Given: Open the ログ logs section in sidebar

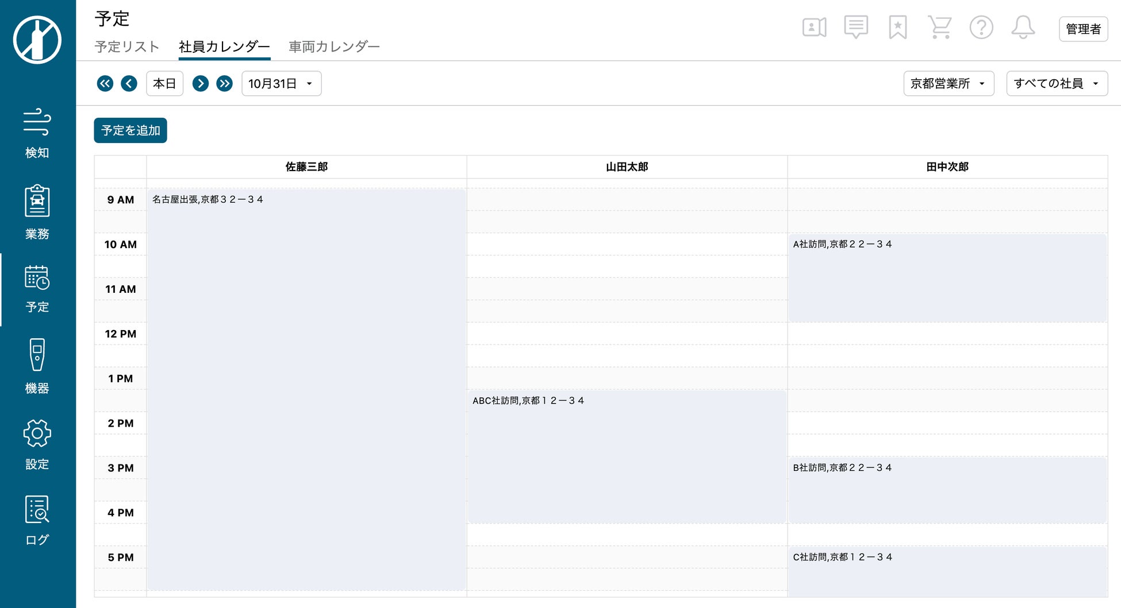Looking at the screenshot, I should (37, 520).
